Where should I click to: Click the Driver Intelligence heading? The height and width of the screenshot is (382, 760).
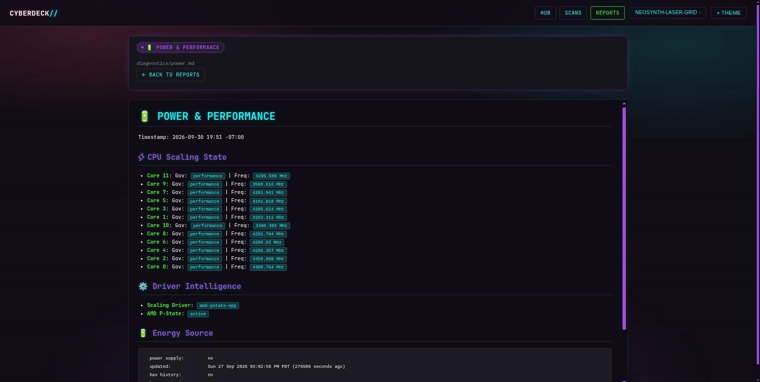(196, 286)
